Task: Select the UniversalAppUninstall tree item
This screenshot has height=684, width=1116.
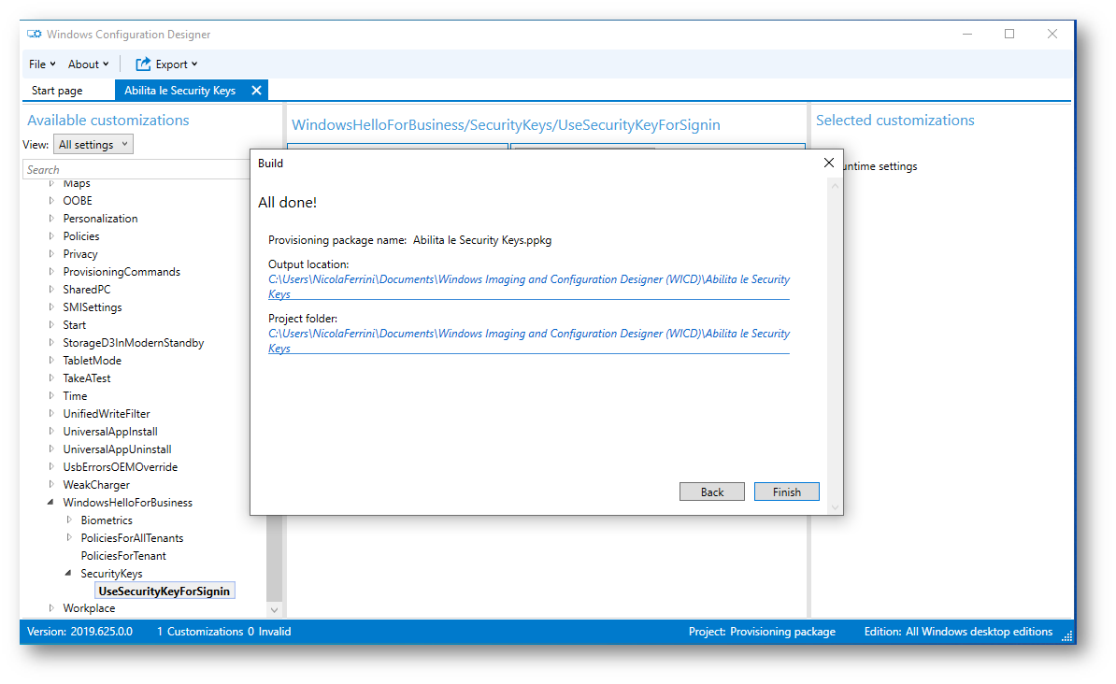Action: [x=117, y=449]
